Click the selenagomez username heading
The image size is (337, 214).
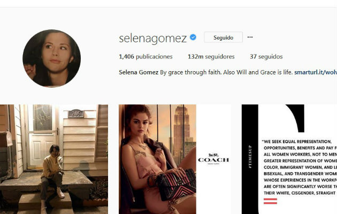[x=152, y=38]
